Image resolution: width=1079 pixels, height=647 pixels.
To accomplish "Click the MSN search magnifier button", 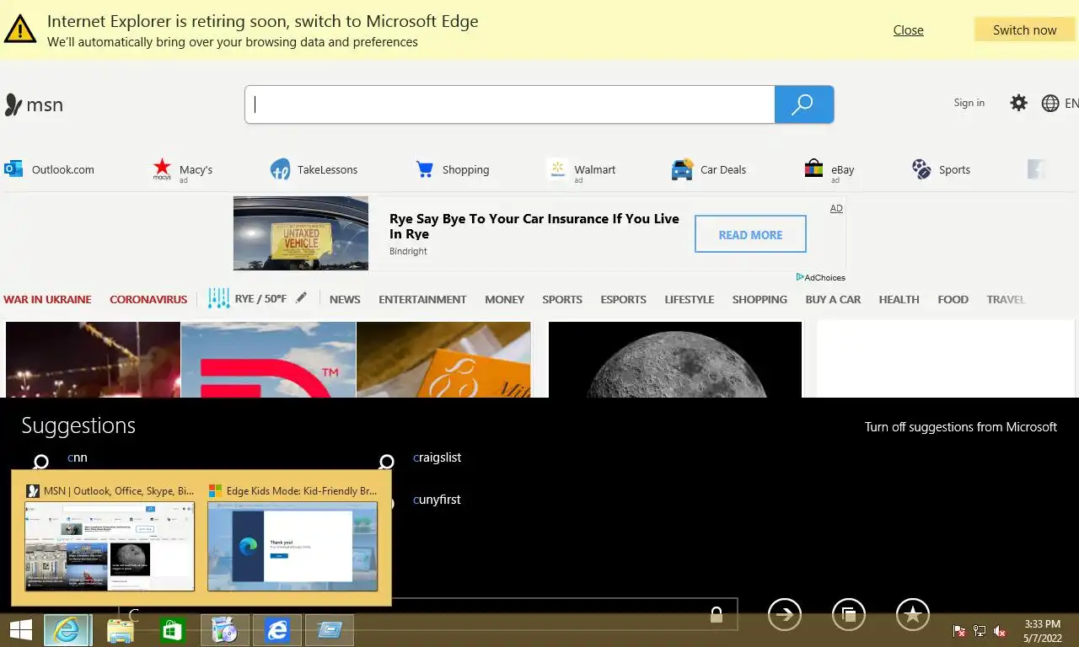I will point(803,104).
